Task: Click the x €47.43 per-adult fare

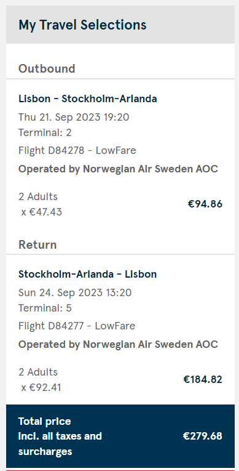Action: tap(42, 212)
